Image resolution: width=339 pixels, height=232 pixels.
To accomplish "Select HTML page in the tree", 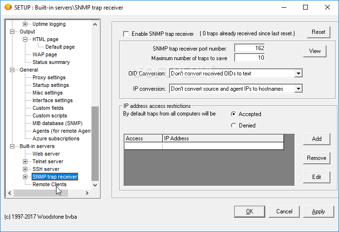I will pos(45,39).
